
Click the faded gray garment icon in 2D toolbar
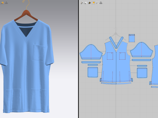(97, 3)
